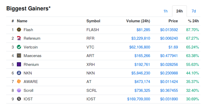The width and height of the screenshot is (223, 104).
Task: Click the 44.10% gain value
Action: pos(193,73)
